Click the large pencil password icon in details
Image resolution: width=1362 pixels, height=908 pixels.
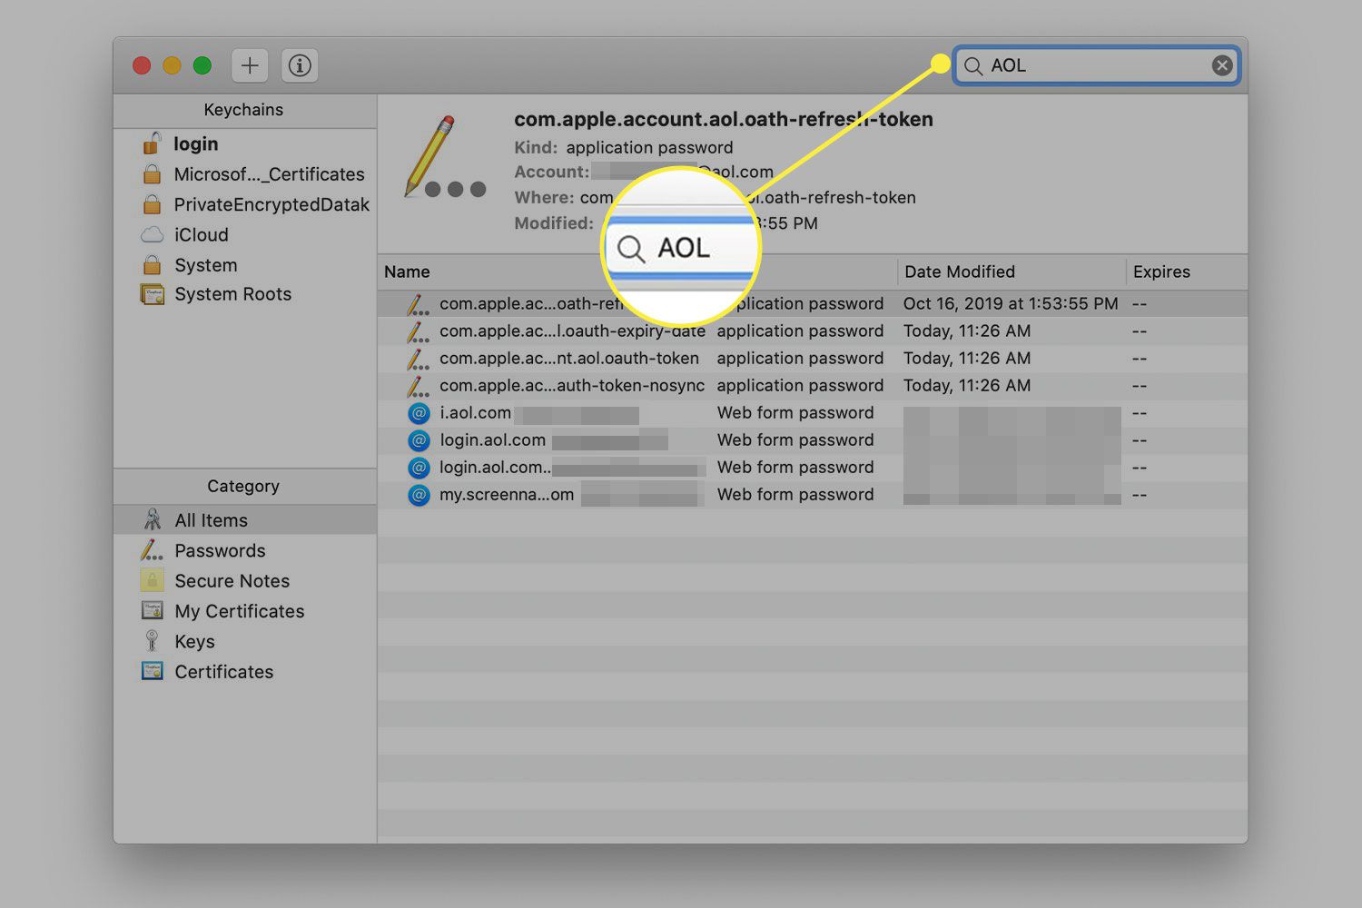coord(445,157)
